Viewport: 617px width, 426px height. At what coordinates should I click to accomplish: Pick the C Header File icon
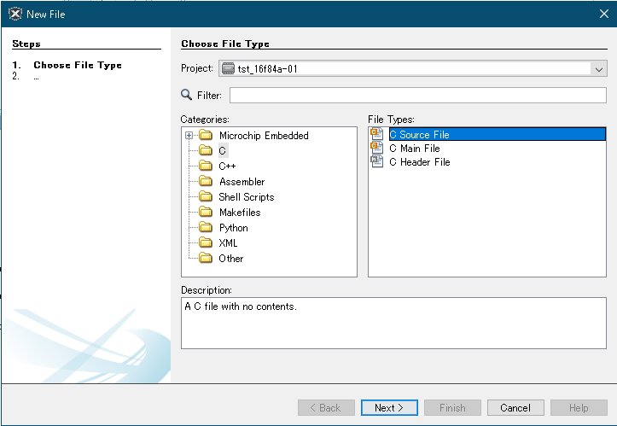point(377,161)
